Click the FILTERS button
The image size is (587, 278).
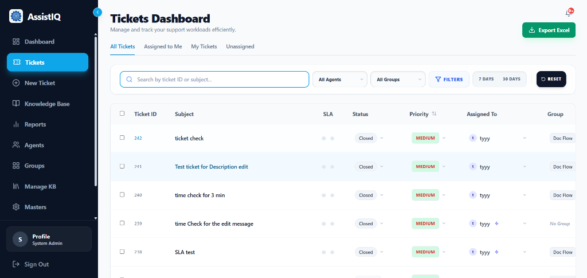pyautogui.click(x=449, y=79)
